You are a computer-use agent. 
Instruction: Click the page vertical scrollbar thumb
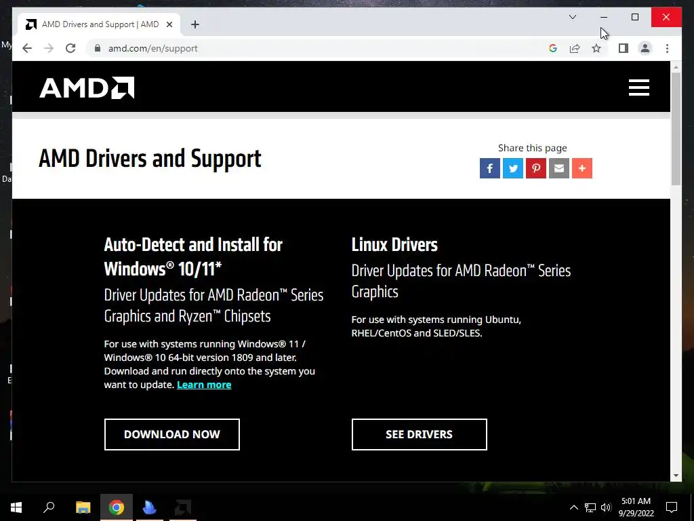pyautogui.click(x=676, y=128)
